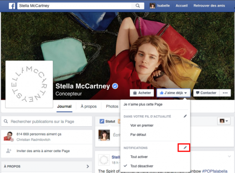Click Inviter des amis à aimer cette Page

[x=43, y=151]
